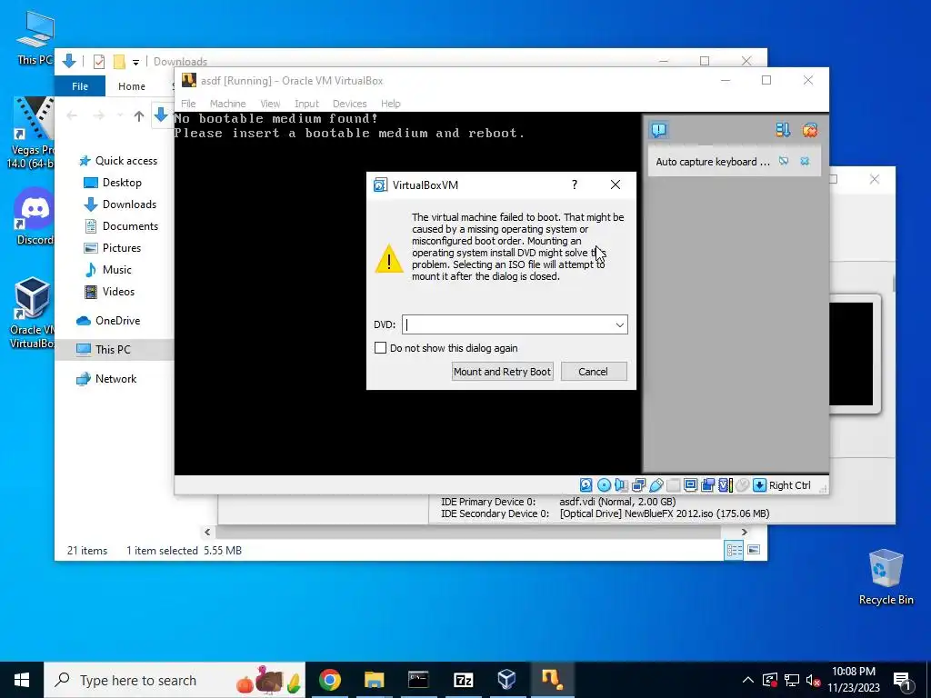Click the Properties checkmark icon in Explorer title bar
This screenshot has width=931, height=698.
99,61
